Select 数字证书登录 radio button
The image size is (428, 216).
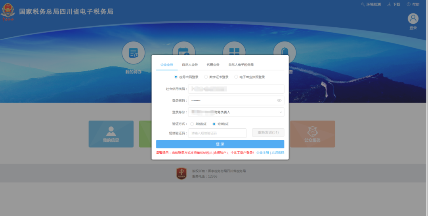coord(206,77)
